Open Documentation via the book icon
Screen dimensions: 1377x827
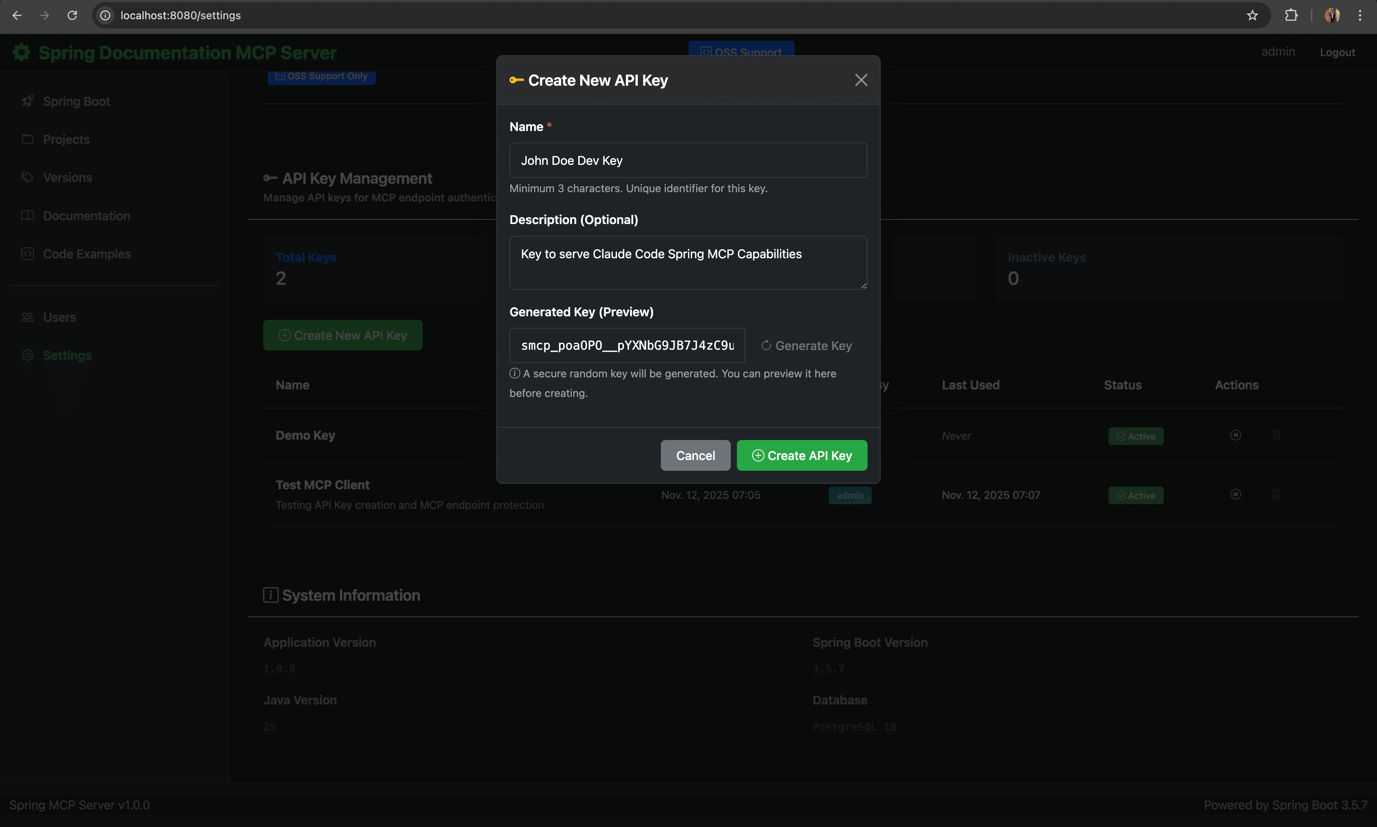tap(28, 215)
